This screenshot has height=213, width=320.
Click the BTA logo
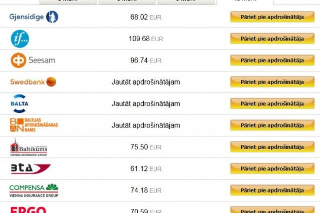[31, 168]
